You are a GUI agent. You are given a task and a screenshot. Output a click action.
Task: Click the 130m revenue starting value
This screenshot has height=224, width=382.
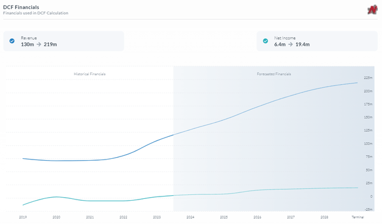point(27,44)
